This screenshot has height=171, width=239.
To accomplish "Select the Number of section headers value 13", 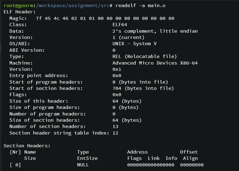I will 115,126.
